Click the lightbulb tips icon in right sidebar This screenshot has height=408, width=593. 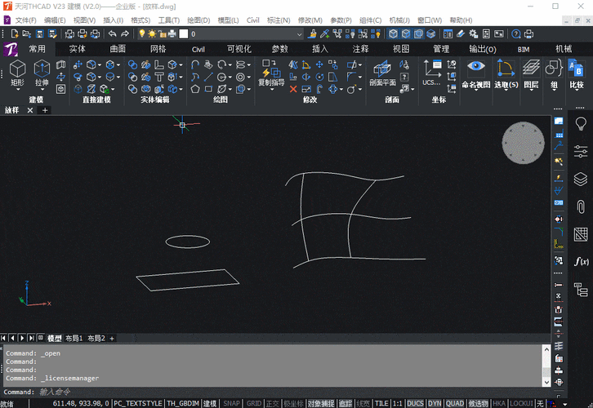pos(581,123)
